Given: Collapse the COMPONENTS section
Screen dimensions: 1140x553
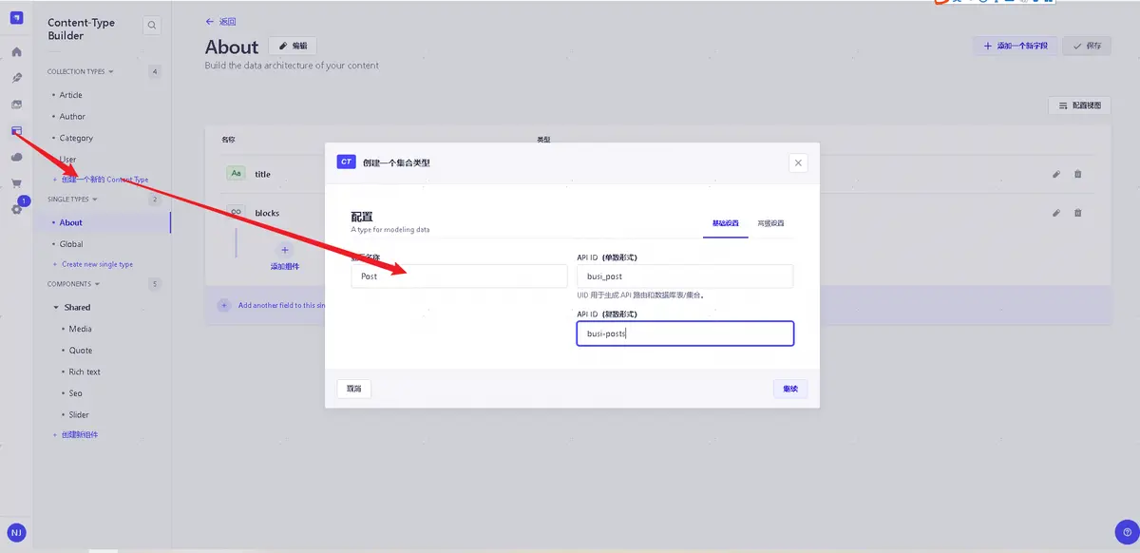Looking at the screenshot, I should coord(74,284).
